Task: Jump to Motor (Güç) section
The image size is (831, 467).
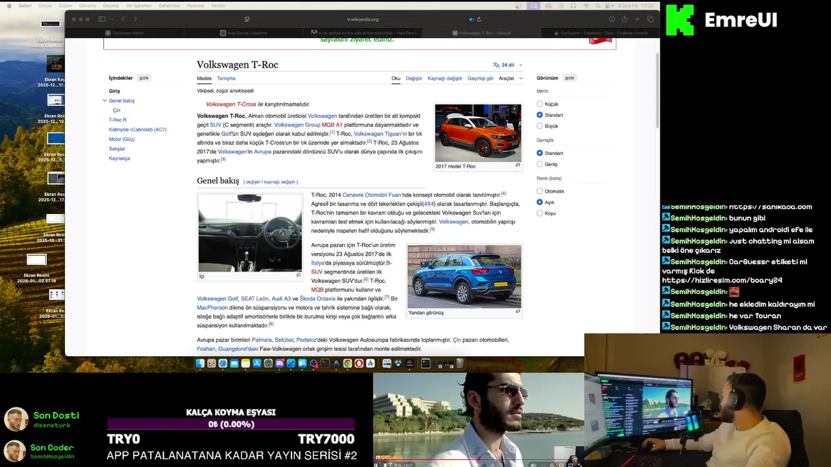Action: coord(121,139)
